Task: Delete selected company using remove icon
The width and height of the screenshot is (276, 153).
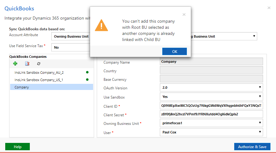Action: (27, 64)
